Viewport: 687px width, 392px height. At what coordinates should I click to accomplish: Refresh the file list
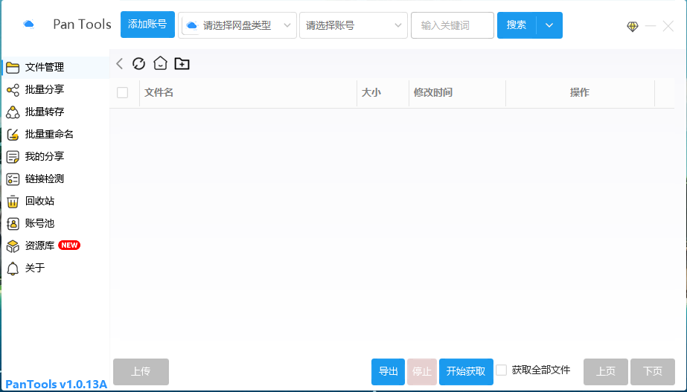click(x=138, y=64)
